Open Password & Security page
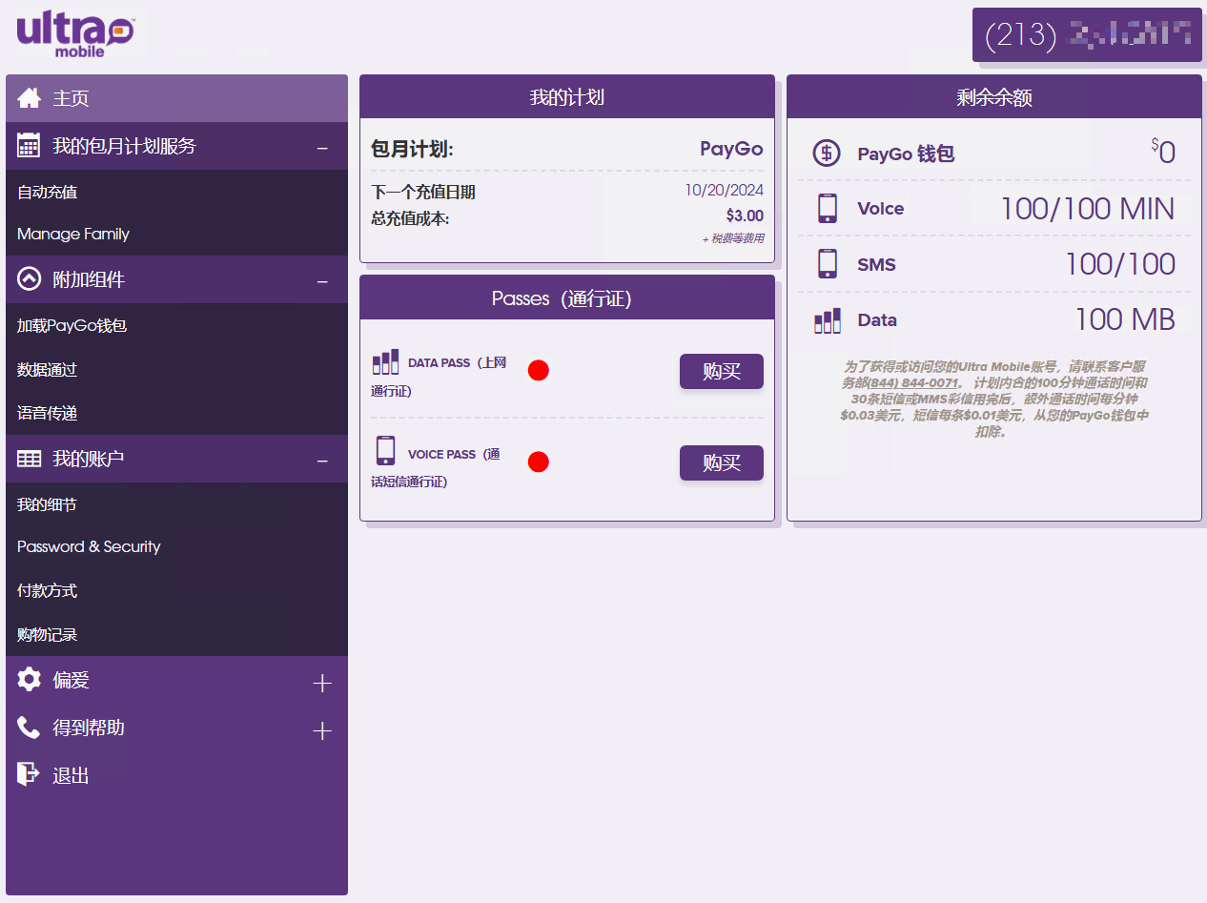 [89, 547]
